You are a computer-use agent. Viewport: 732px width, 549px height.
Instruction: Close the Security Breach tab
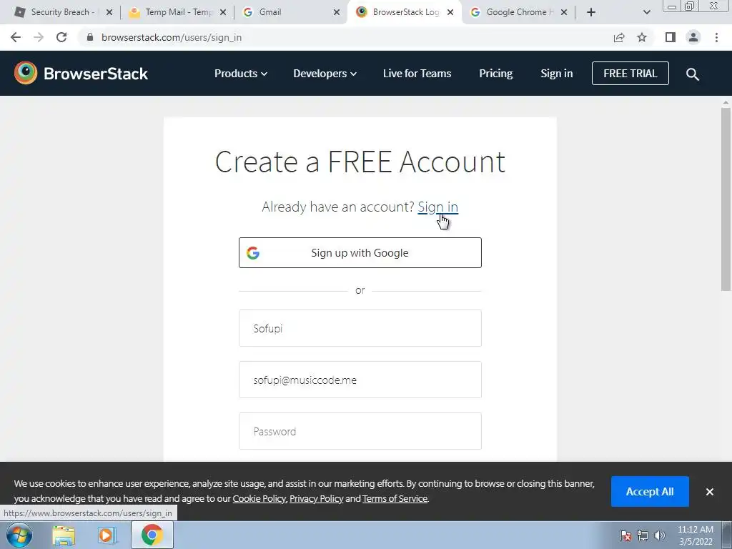pos(109,12)
